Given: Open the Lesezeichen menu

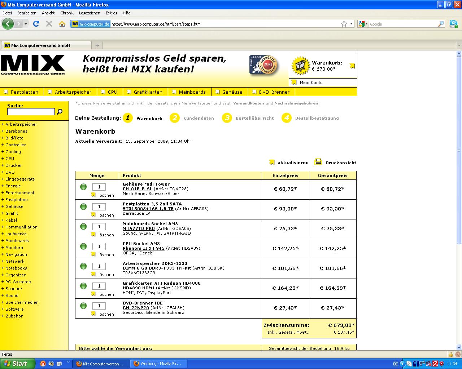Looking at the screenshot, I should coord(90,13).
